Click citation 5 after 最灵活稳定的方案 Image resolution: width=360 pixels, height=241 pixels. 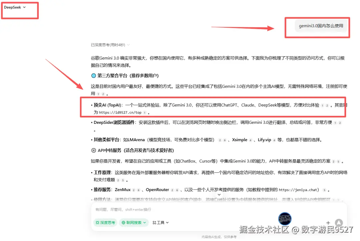(x=338, y=162)
